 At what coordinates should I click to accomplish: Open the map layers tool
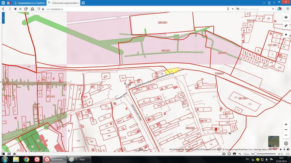point(286,17)
